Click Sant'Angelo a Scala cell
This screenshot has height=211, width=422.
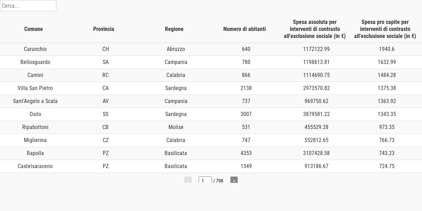point(35,101)
